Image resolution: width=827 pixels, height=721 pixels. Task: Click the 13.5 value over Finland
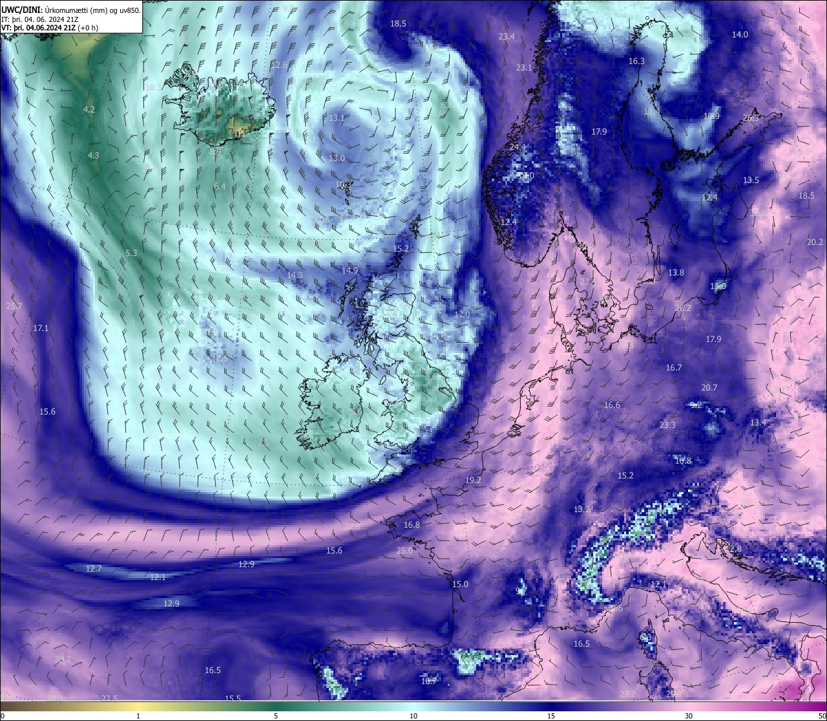(x=751, y=180)
